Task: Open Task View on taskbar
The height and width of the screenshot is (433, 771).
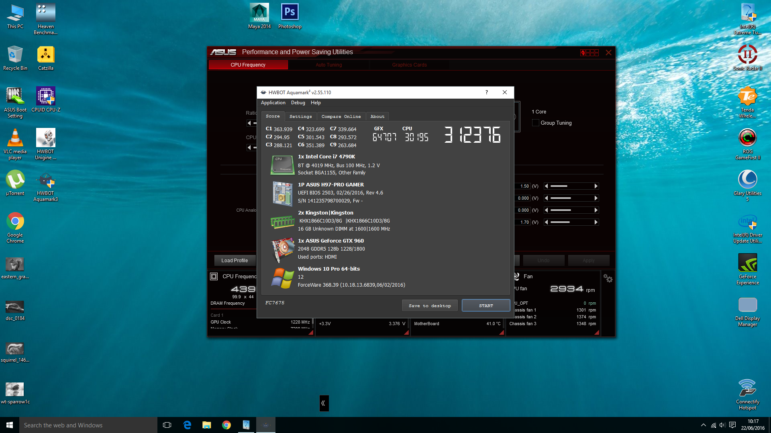Action: pyautogui.click(x=167, y=425)
